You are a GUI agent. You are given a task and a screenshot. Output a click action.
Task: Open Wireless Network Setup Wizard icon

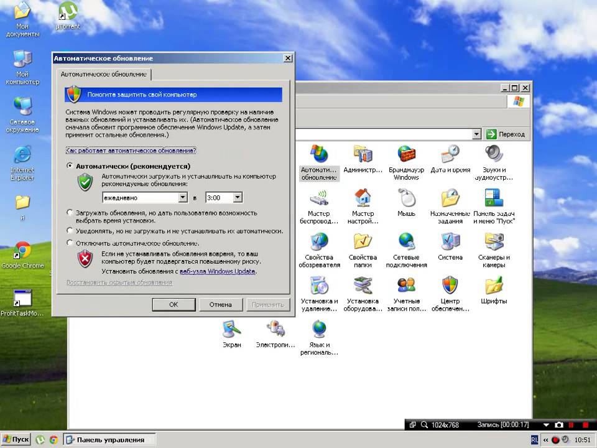(x=319, y=206)
